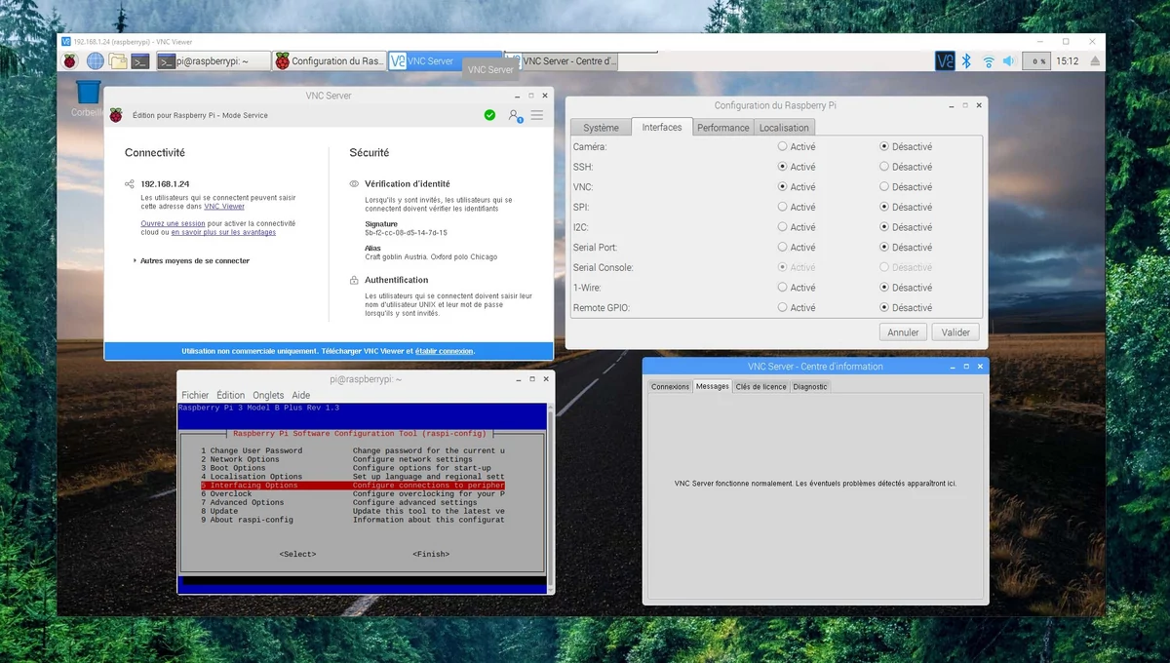Enable Caméra with the Activé radio
Viewport: 1170px width, 663px height.
click(783, 146)
